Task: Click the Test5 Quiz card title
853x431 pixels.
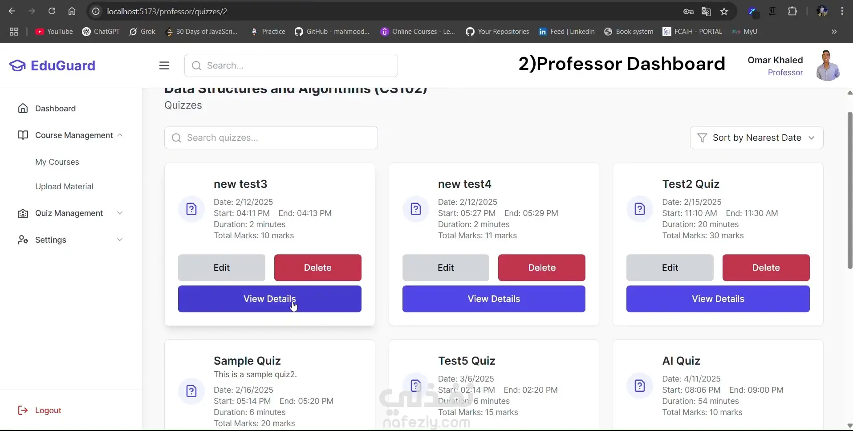Action: pos(467,361)
